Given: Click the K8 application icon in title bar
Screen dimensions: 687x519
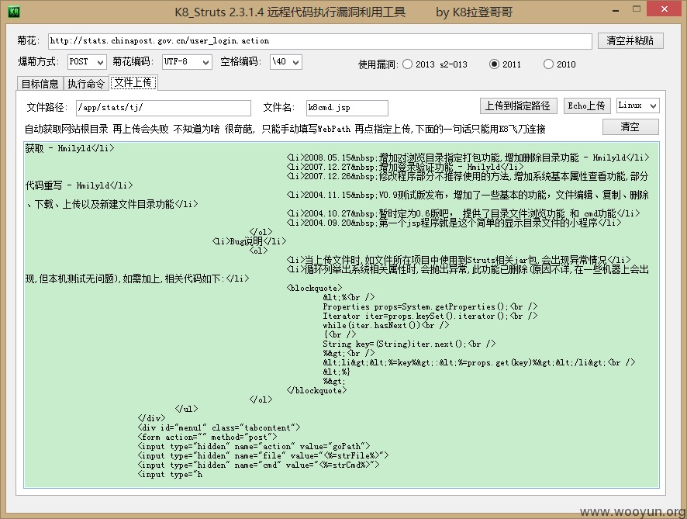Looking at the screenshot, I should 14,12.
